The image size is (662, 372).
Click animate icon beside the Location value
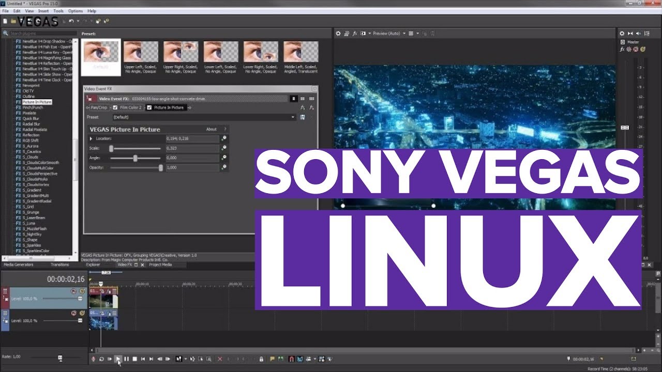224,138
